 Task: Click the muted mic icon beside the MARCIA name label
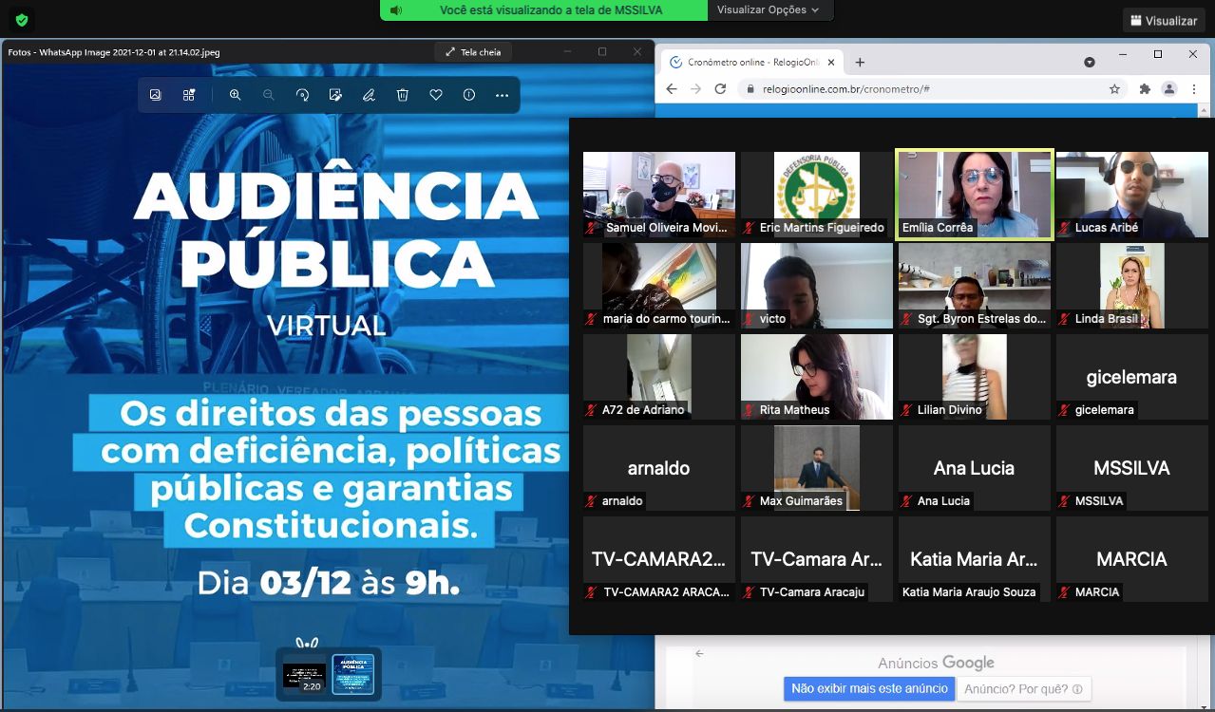click(1065, 592)
